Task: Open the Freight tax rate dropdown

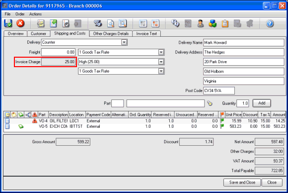Action: coord(161,52)
